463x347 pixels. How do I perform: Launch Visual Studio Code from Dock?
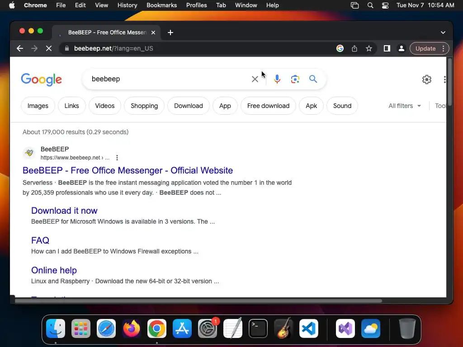(x=309, y=328)
